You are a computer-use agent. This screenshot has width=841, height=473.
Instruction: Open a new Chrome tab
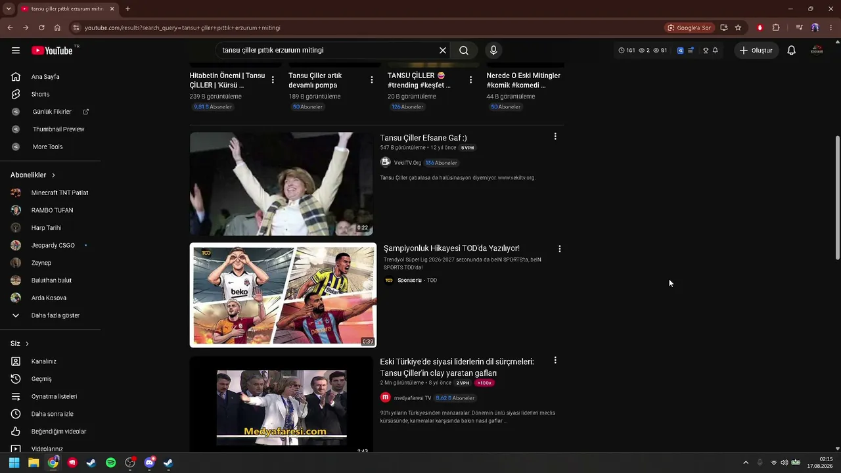(x=127, y=9)
